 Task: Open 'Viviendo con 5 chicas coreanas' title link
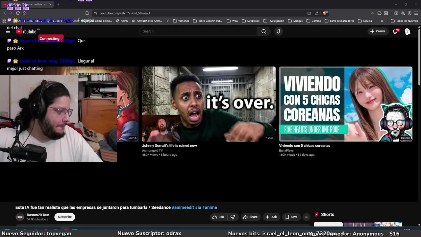tap(305, 145)
